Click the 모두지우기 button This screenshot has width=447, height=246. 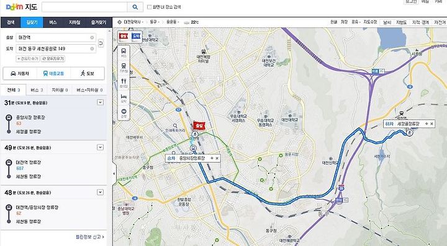[53, 59]
